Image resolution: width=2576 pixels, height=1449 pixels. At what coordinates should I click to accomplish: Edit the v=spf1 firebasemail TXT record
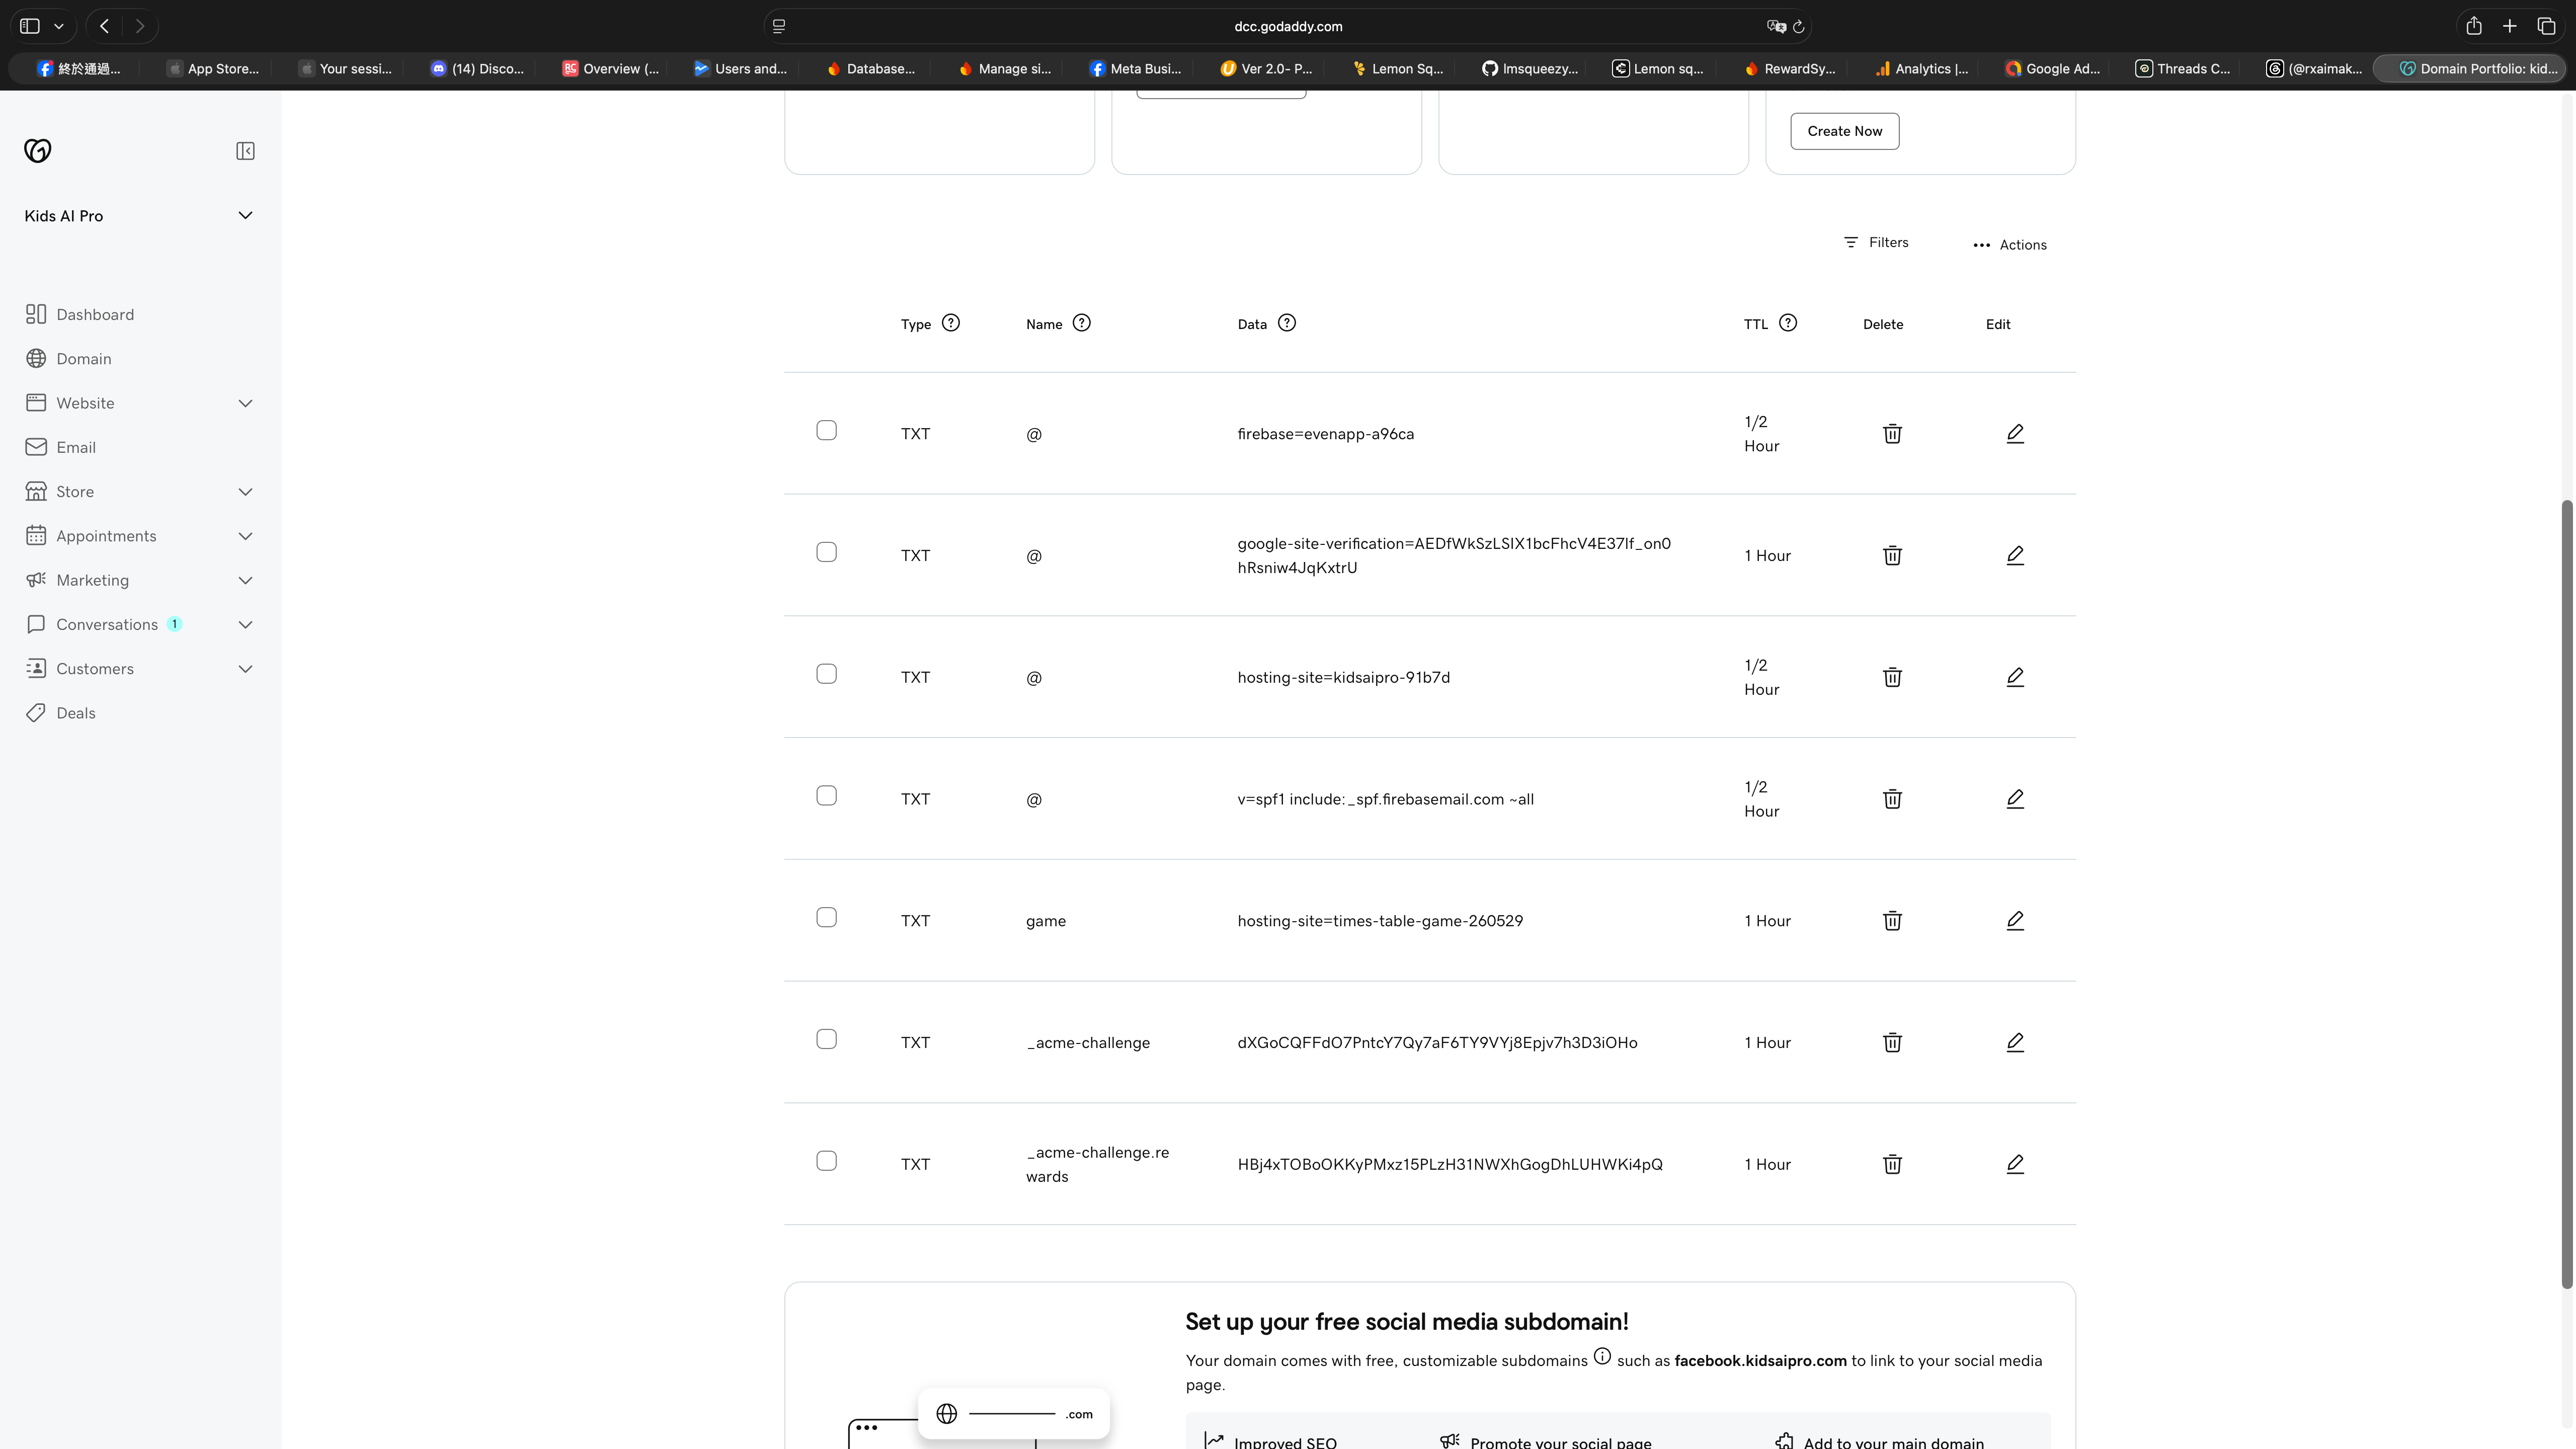click(x=2015, y=799)
